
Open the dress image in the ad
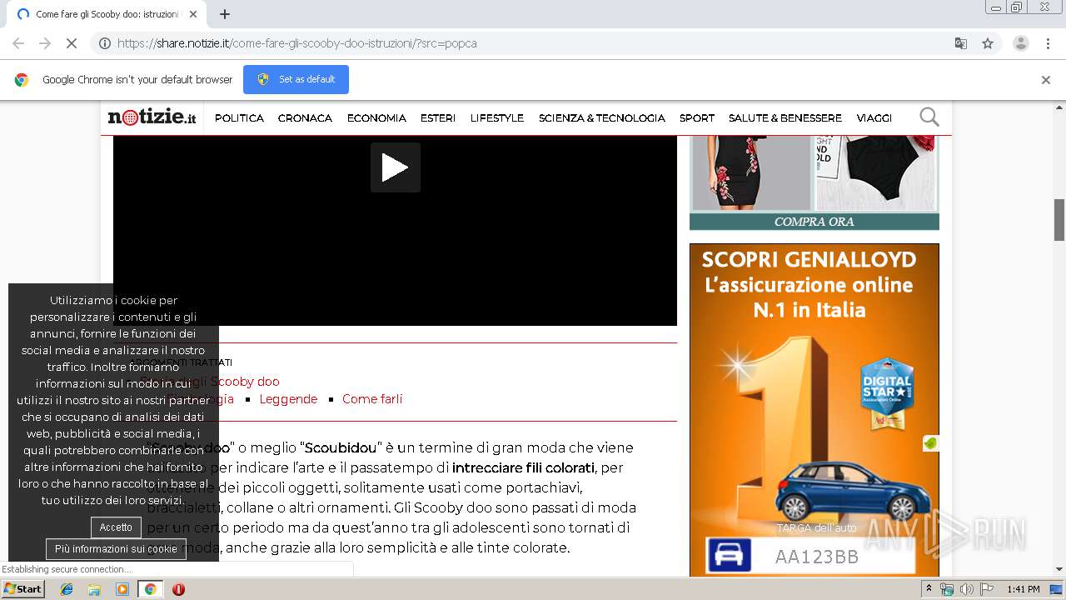click(750, 173)
